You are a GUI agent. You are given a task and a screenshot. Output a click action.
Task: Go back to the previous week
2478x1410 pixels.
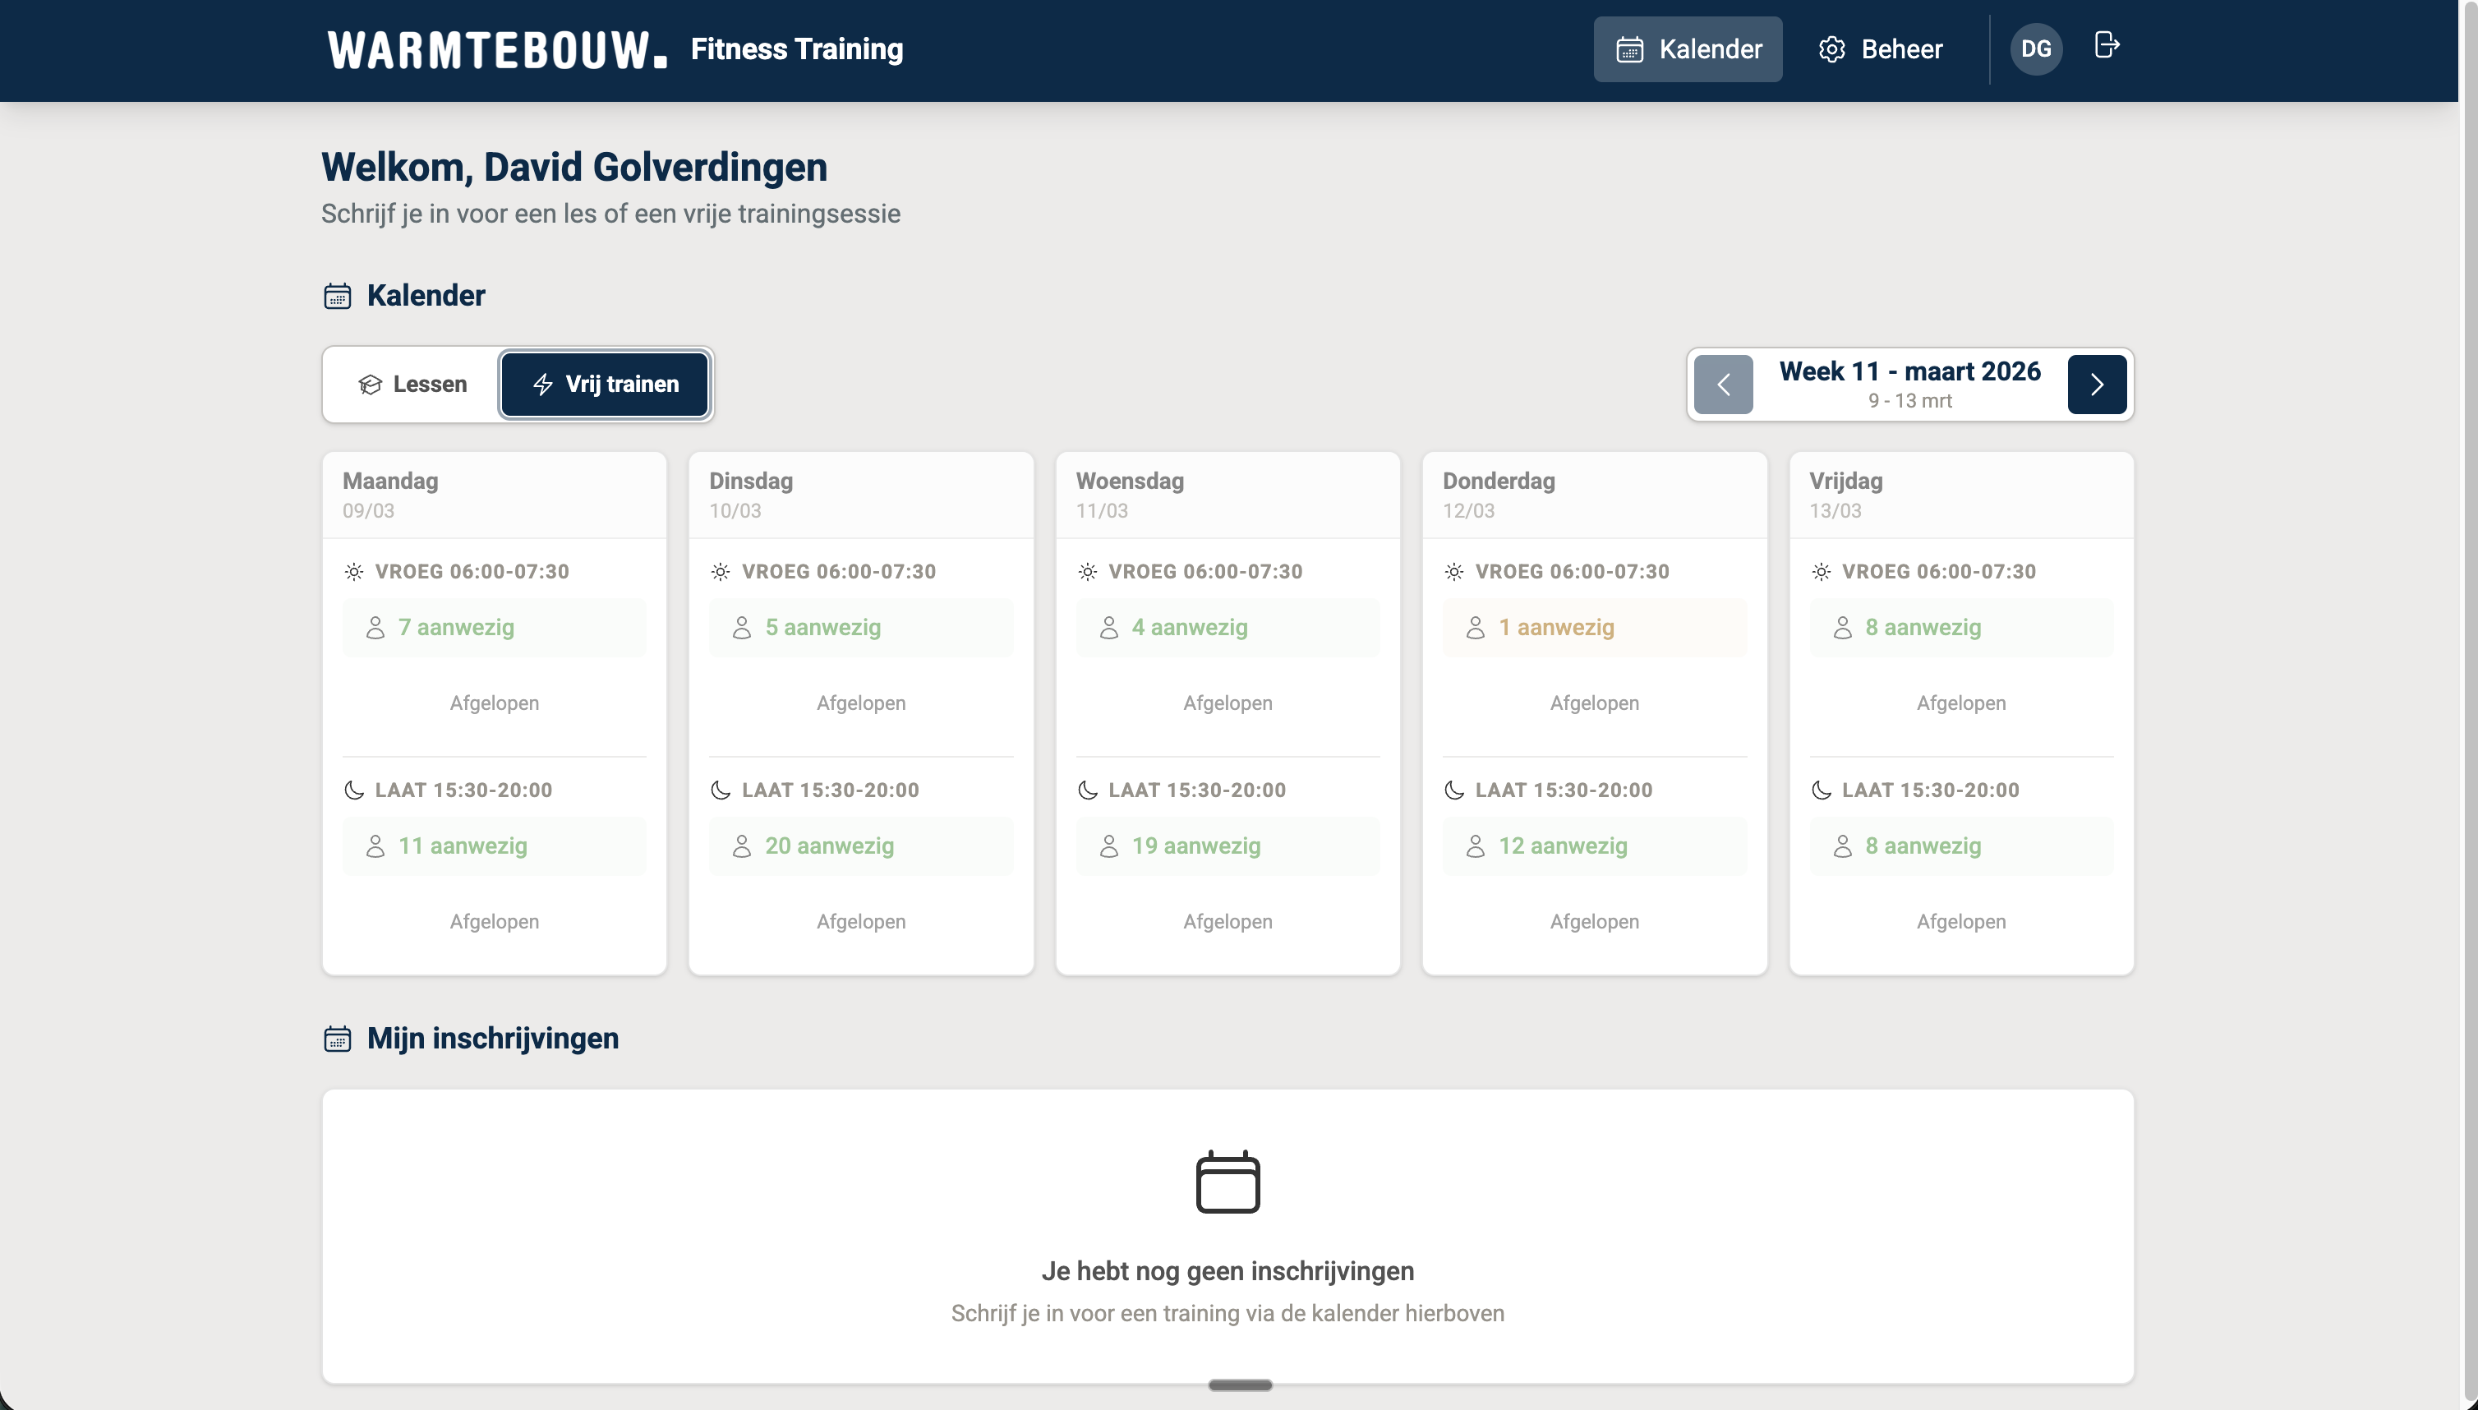pos(1723,385)
